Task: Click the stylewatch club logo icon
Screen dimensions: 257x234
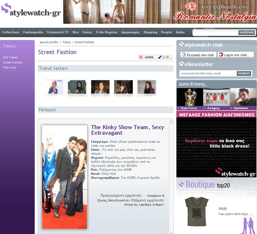Action: 181,44
